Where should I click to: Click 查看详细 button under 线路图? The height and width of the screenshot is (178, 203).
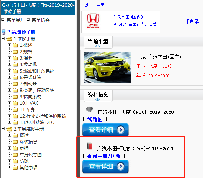[x=105, y=130]
